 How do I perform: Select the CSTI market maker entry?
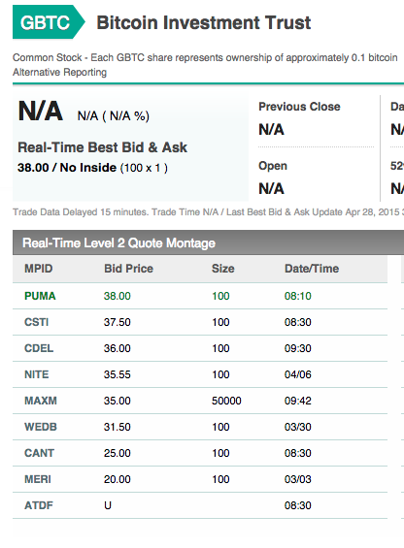click(x=36, y=322)
